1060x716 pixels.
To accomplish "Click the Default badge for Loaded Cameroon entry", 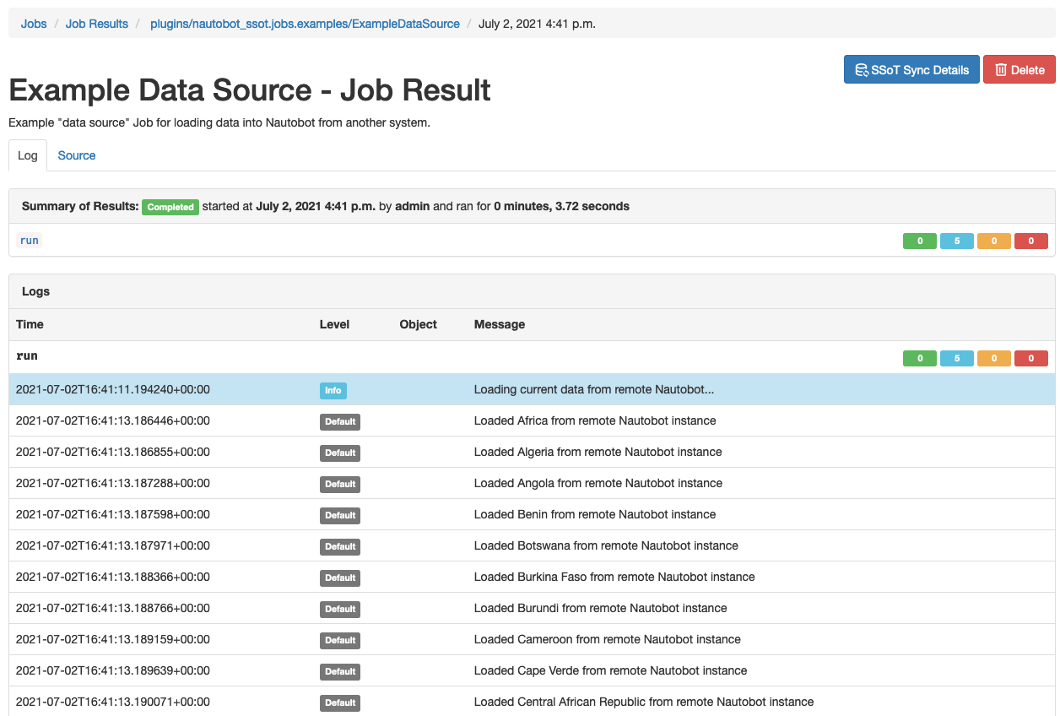I will click(339, 640).
